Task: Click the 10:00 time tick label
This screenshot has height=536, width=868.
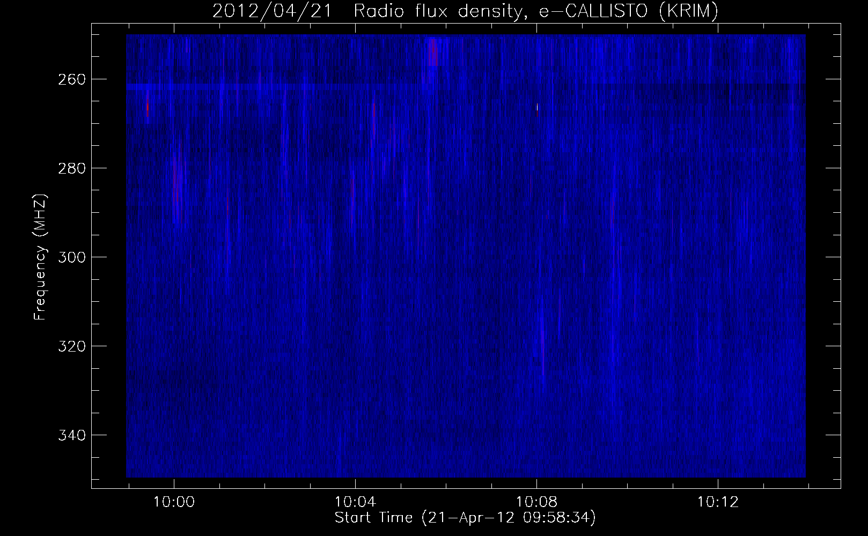Action: click(174, 502)
